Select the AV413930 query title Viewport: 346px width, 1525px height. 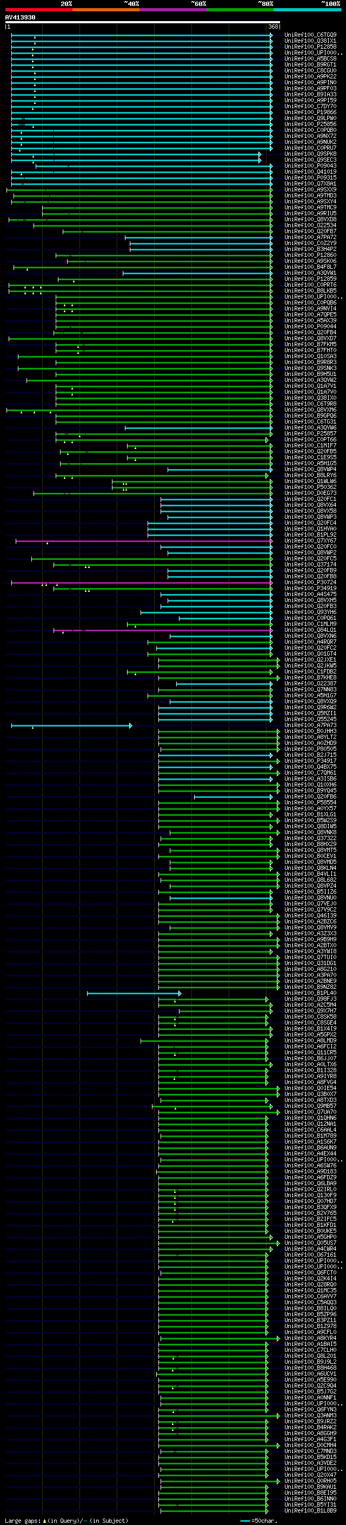20,18
